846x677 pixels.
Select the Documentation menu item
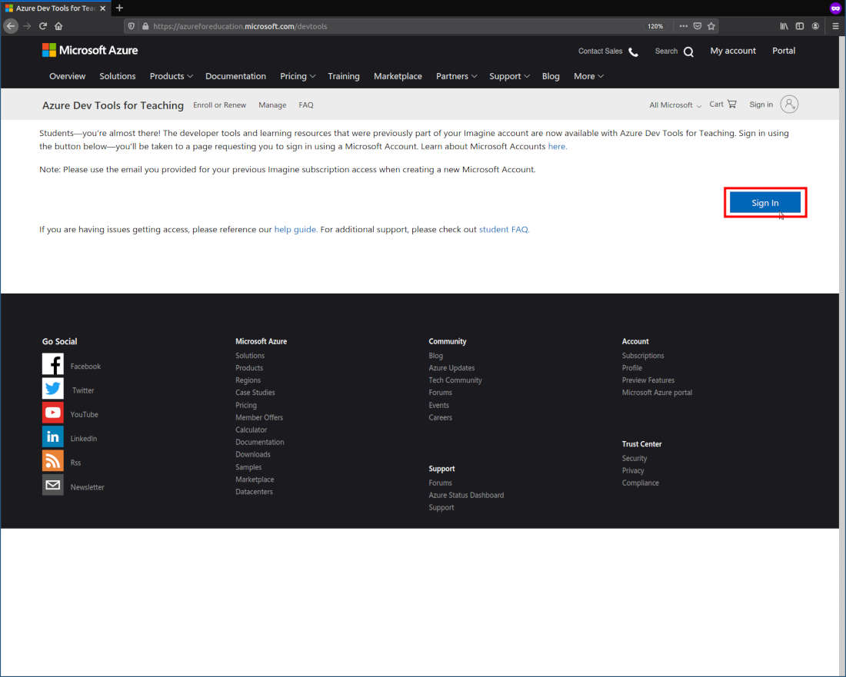click(x=235, y=76)
